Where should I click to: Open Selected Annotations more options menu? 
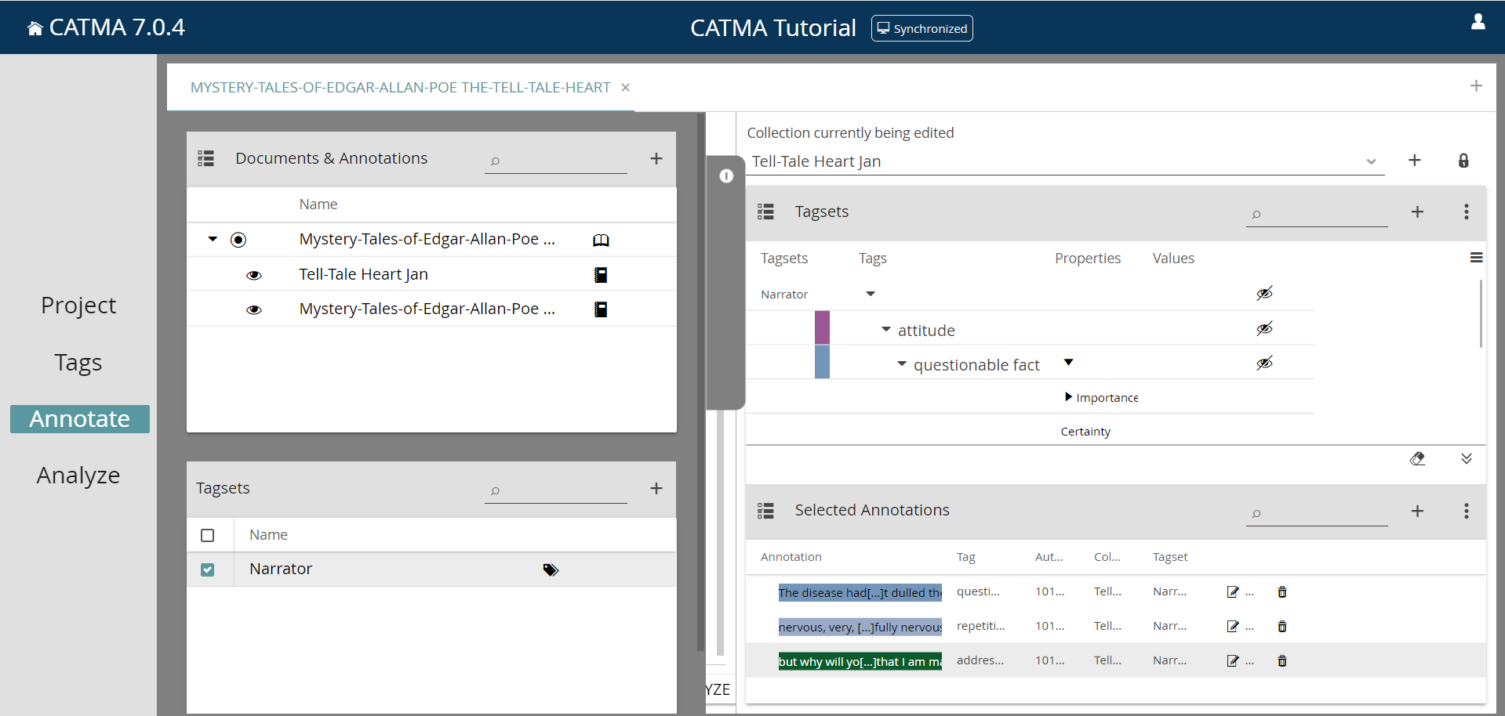(1466, 511)
